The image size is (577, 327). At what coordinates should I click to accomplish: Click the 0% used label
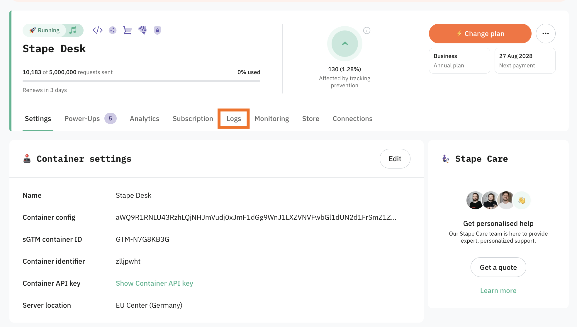click(x=249, y=72)
